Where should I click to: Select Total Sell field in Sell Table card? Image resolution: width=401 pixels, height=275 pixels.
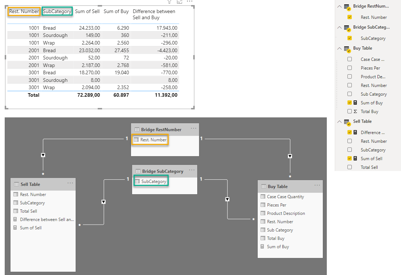click(x=28, y=211)
